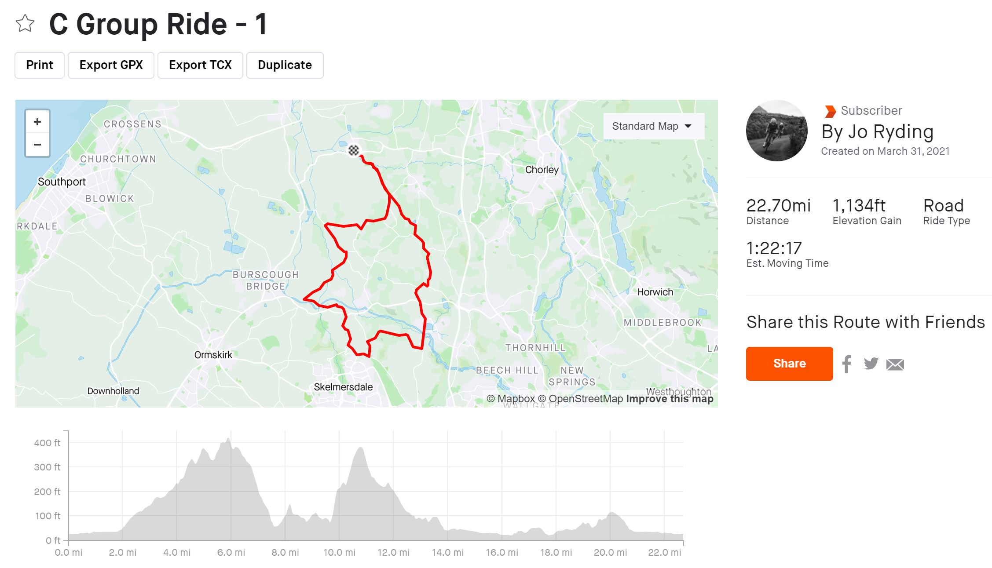
Task: Zoom out on the map
Action: pyautogui.click(x=37, y=145)
